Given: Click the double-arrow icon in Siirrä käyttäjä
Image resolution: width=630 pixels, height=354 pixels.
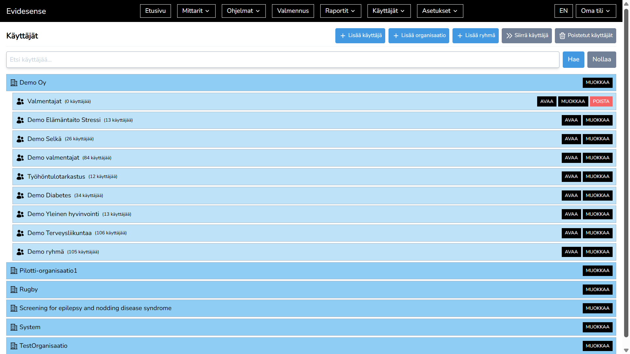Looking at the screenshot, I should [x=509, y=36].
